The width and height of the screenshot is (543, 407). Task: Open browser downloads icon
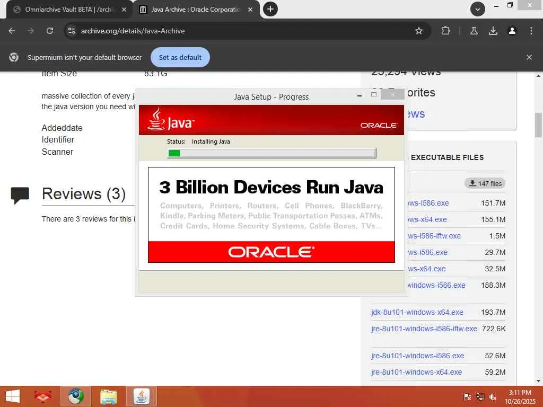[493, 31]
